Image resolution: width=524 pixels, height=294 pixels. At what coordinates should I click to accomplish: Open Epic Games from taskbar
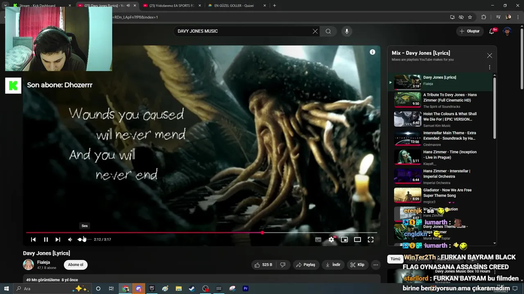pyautogui.click(x=152, y=289)
